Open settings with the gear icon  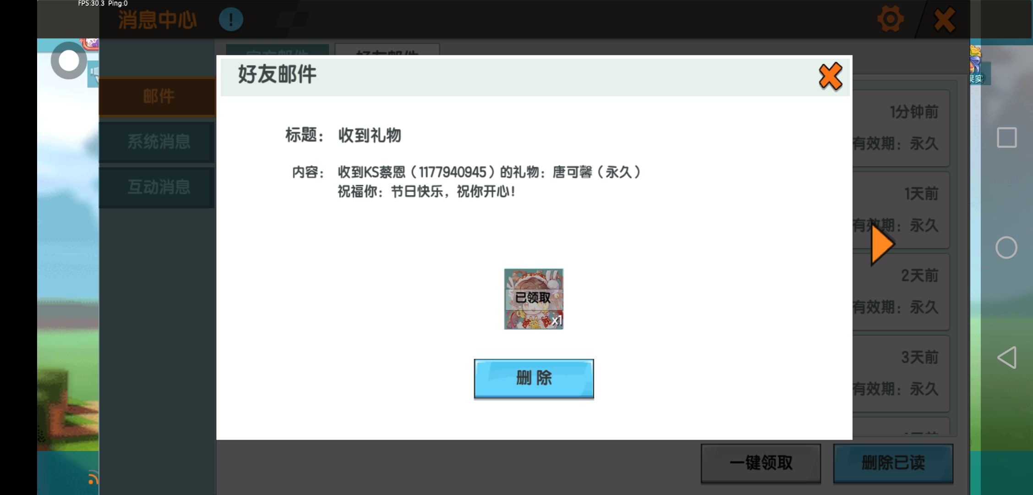890,19
